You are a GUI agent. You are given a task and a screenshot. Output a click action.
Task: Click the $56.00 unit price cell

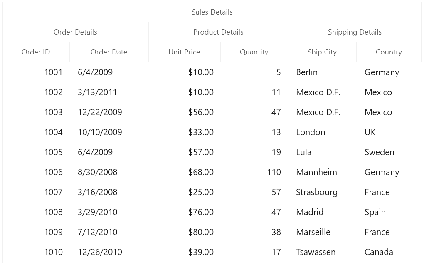coord(185,112)
